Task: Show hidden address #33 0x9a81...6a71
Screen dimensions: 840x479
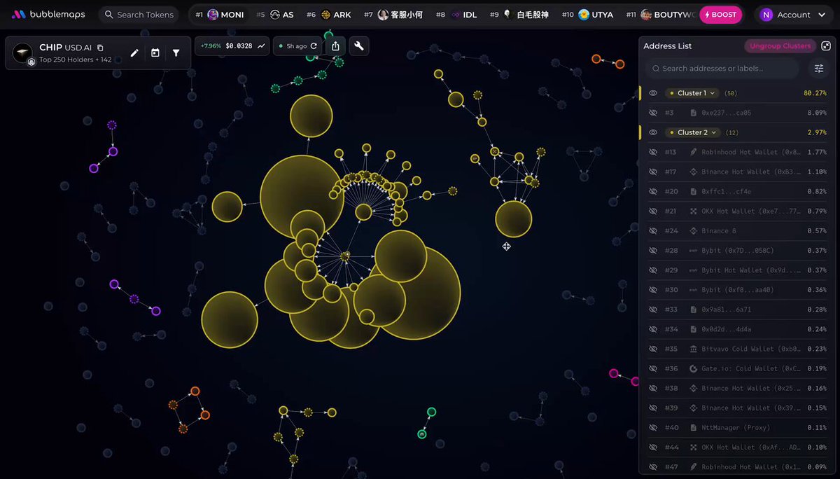Action: click(652, 310)
